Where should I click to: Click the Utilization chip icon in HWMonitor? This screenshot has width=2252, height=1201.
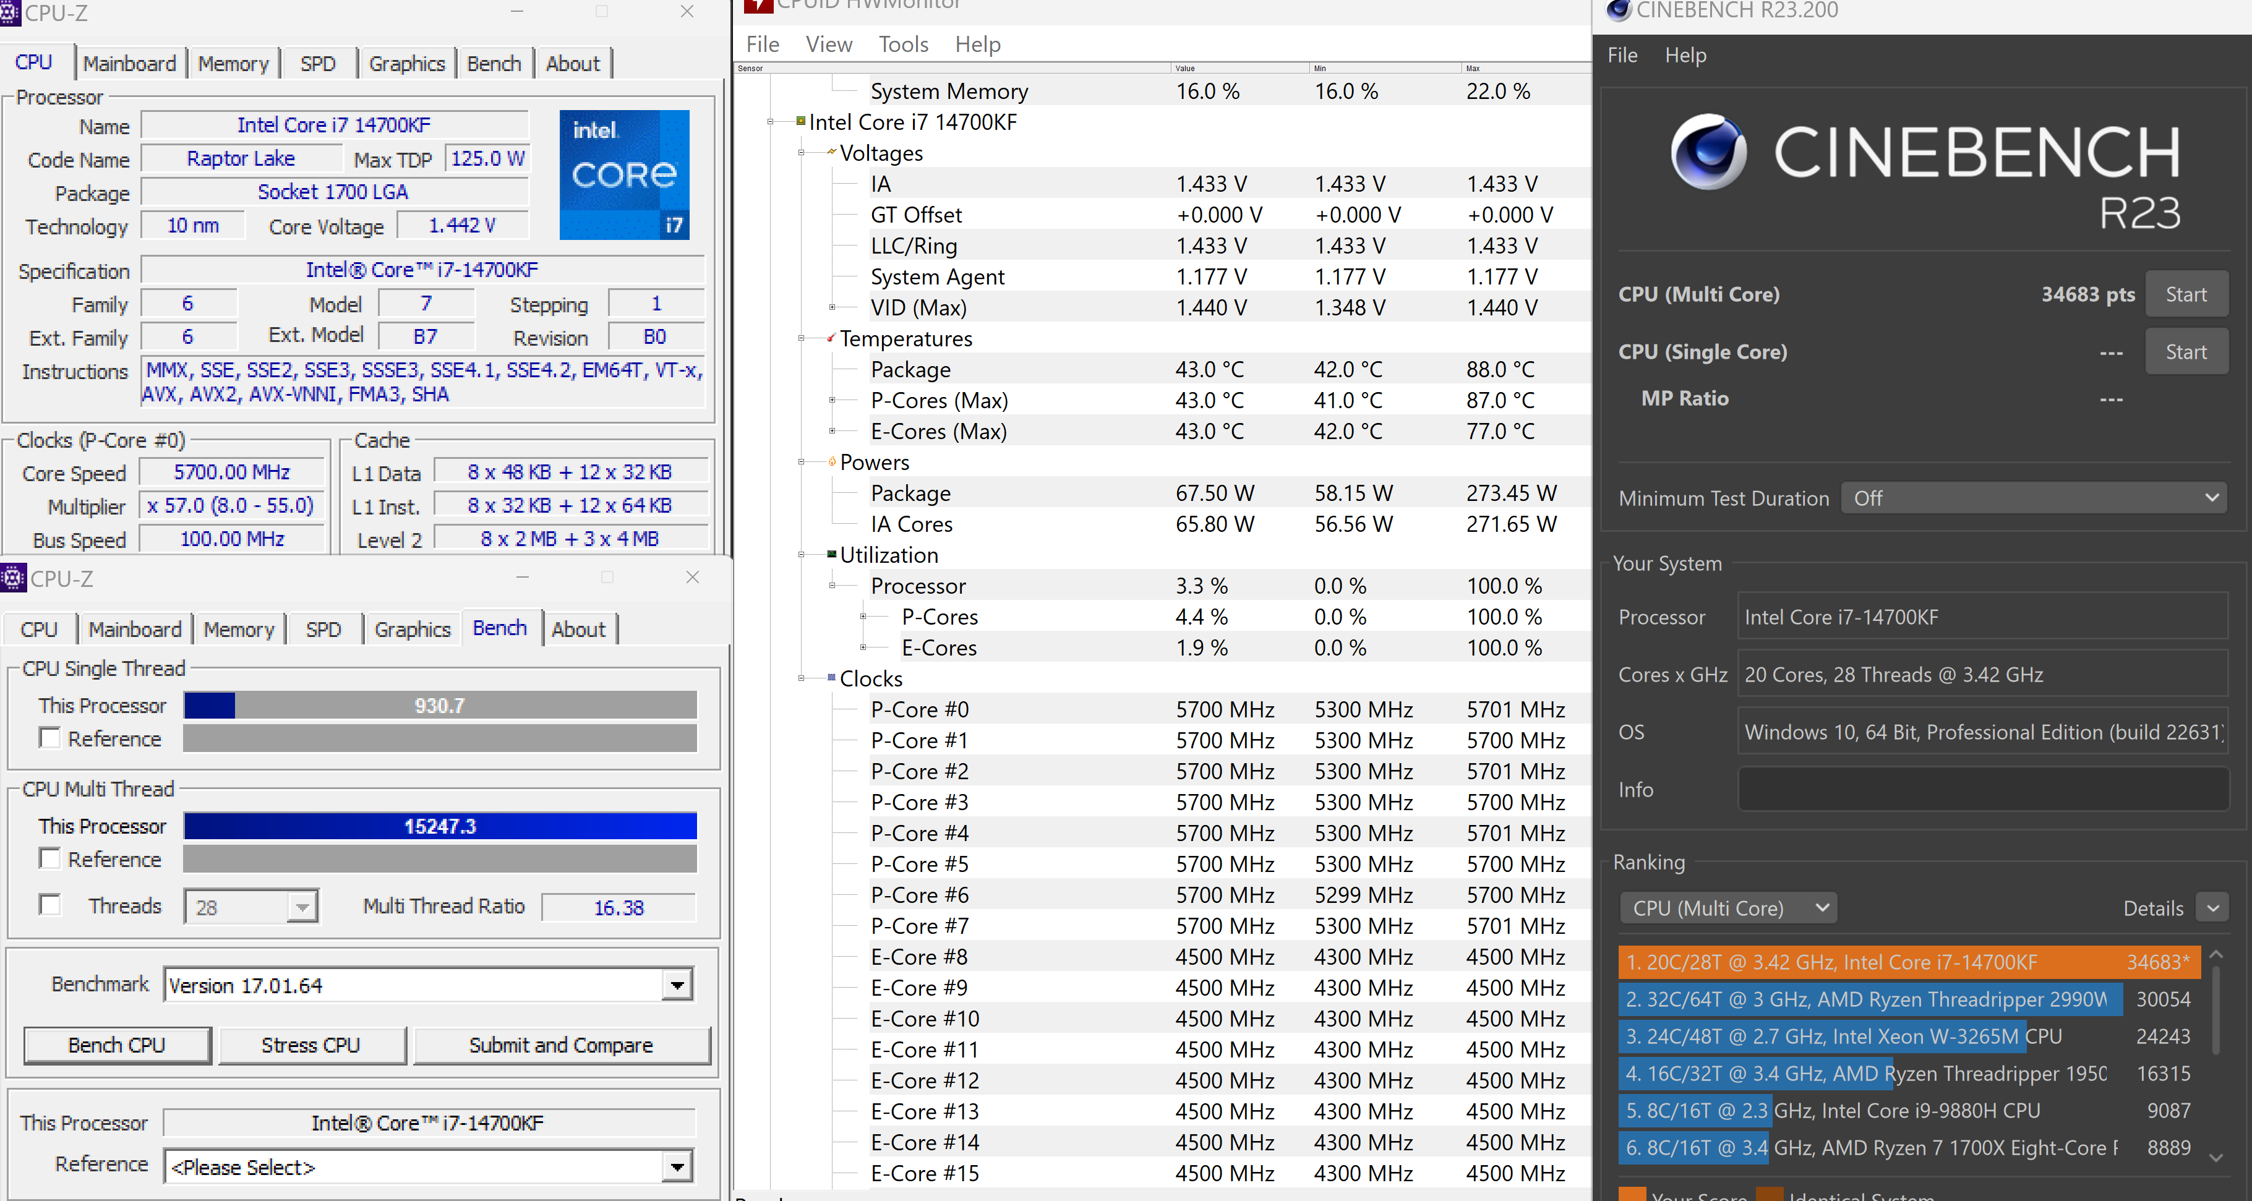coord(831,553)
